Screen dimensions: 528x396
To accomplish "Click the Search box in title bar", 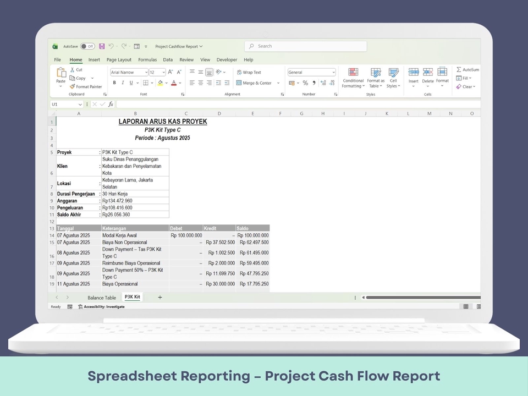I will click(x=305, y=46).
